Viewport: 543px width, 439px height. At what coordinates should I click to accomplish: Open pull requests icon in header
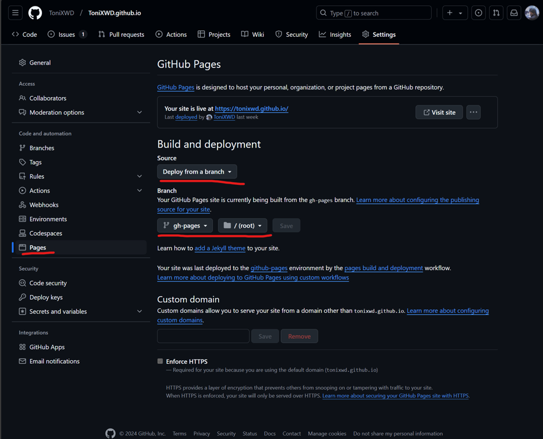496,13
